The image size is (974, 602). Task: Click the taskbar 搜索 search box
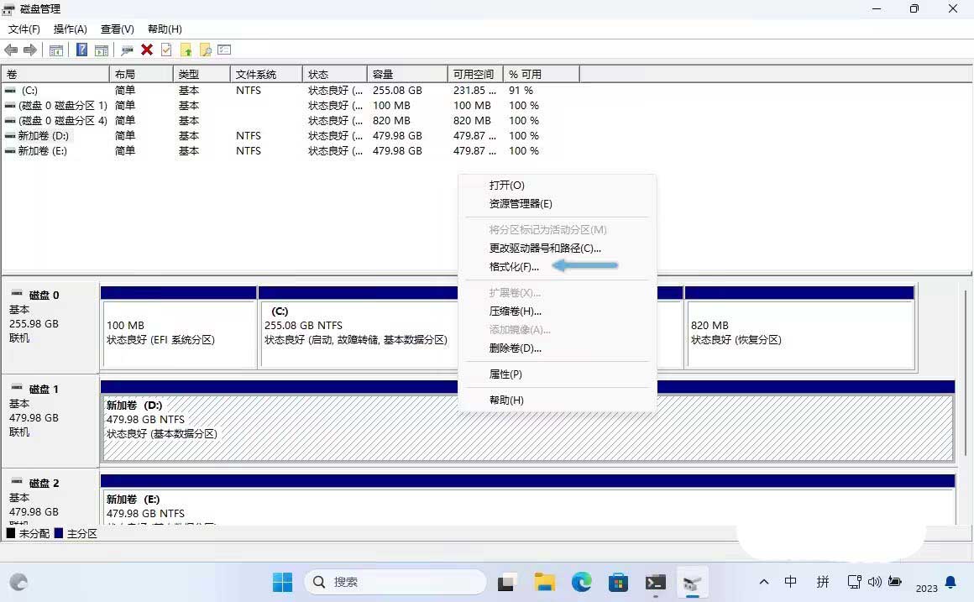[x=395, y=582]
